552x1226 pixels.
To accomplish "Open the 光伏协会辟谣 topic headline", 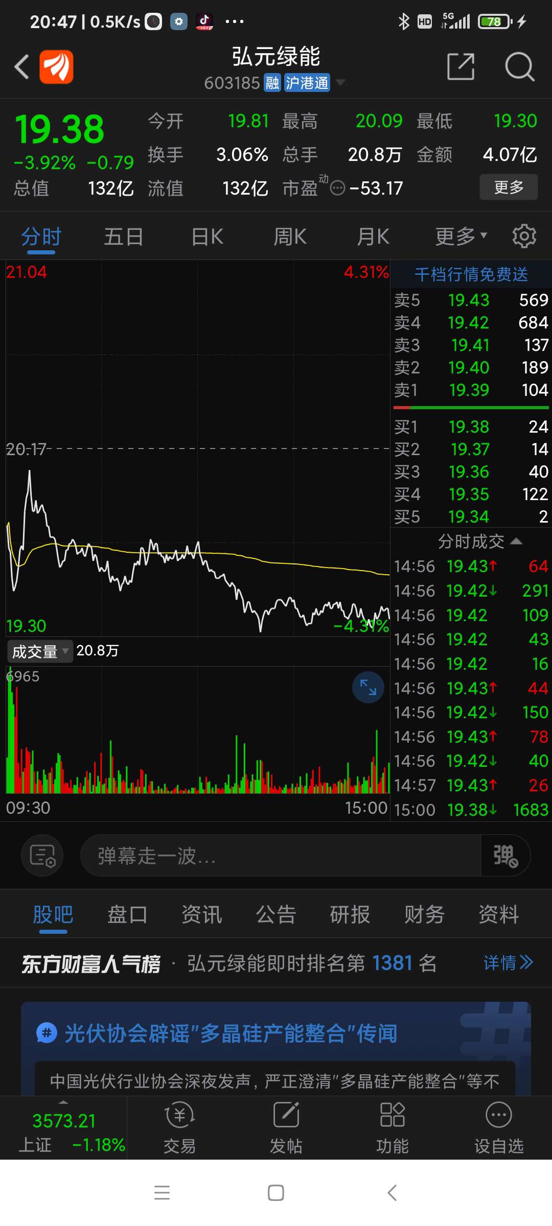I will (231, 1033).
